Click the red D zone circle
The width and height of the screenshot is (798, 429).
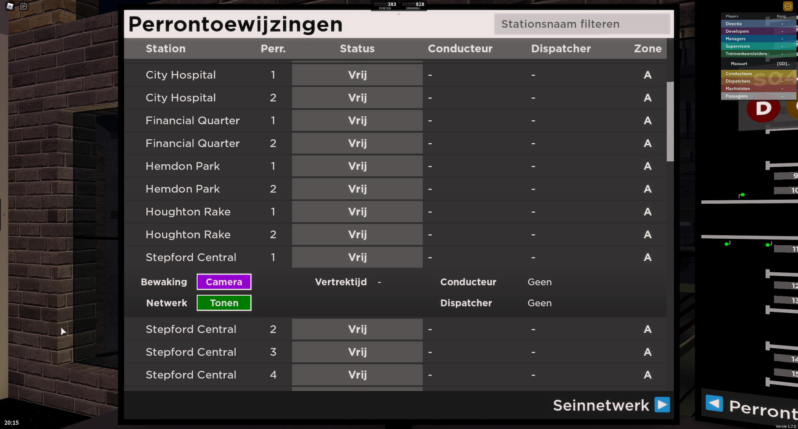(x=763, y=108)
